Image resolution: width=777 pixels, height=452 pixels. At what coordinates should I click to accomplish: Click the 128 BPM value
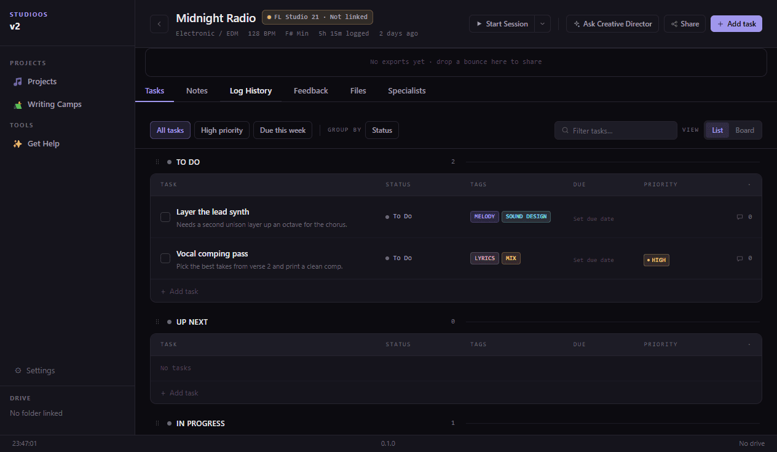pyautogui.click(x=262, y=34)
